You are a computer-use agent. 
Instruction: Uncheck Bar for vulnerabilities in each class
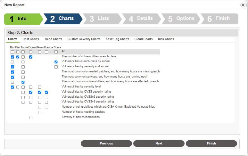tap(12, 57)
